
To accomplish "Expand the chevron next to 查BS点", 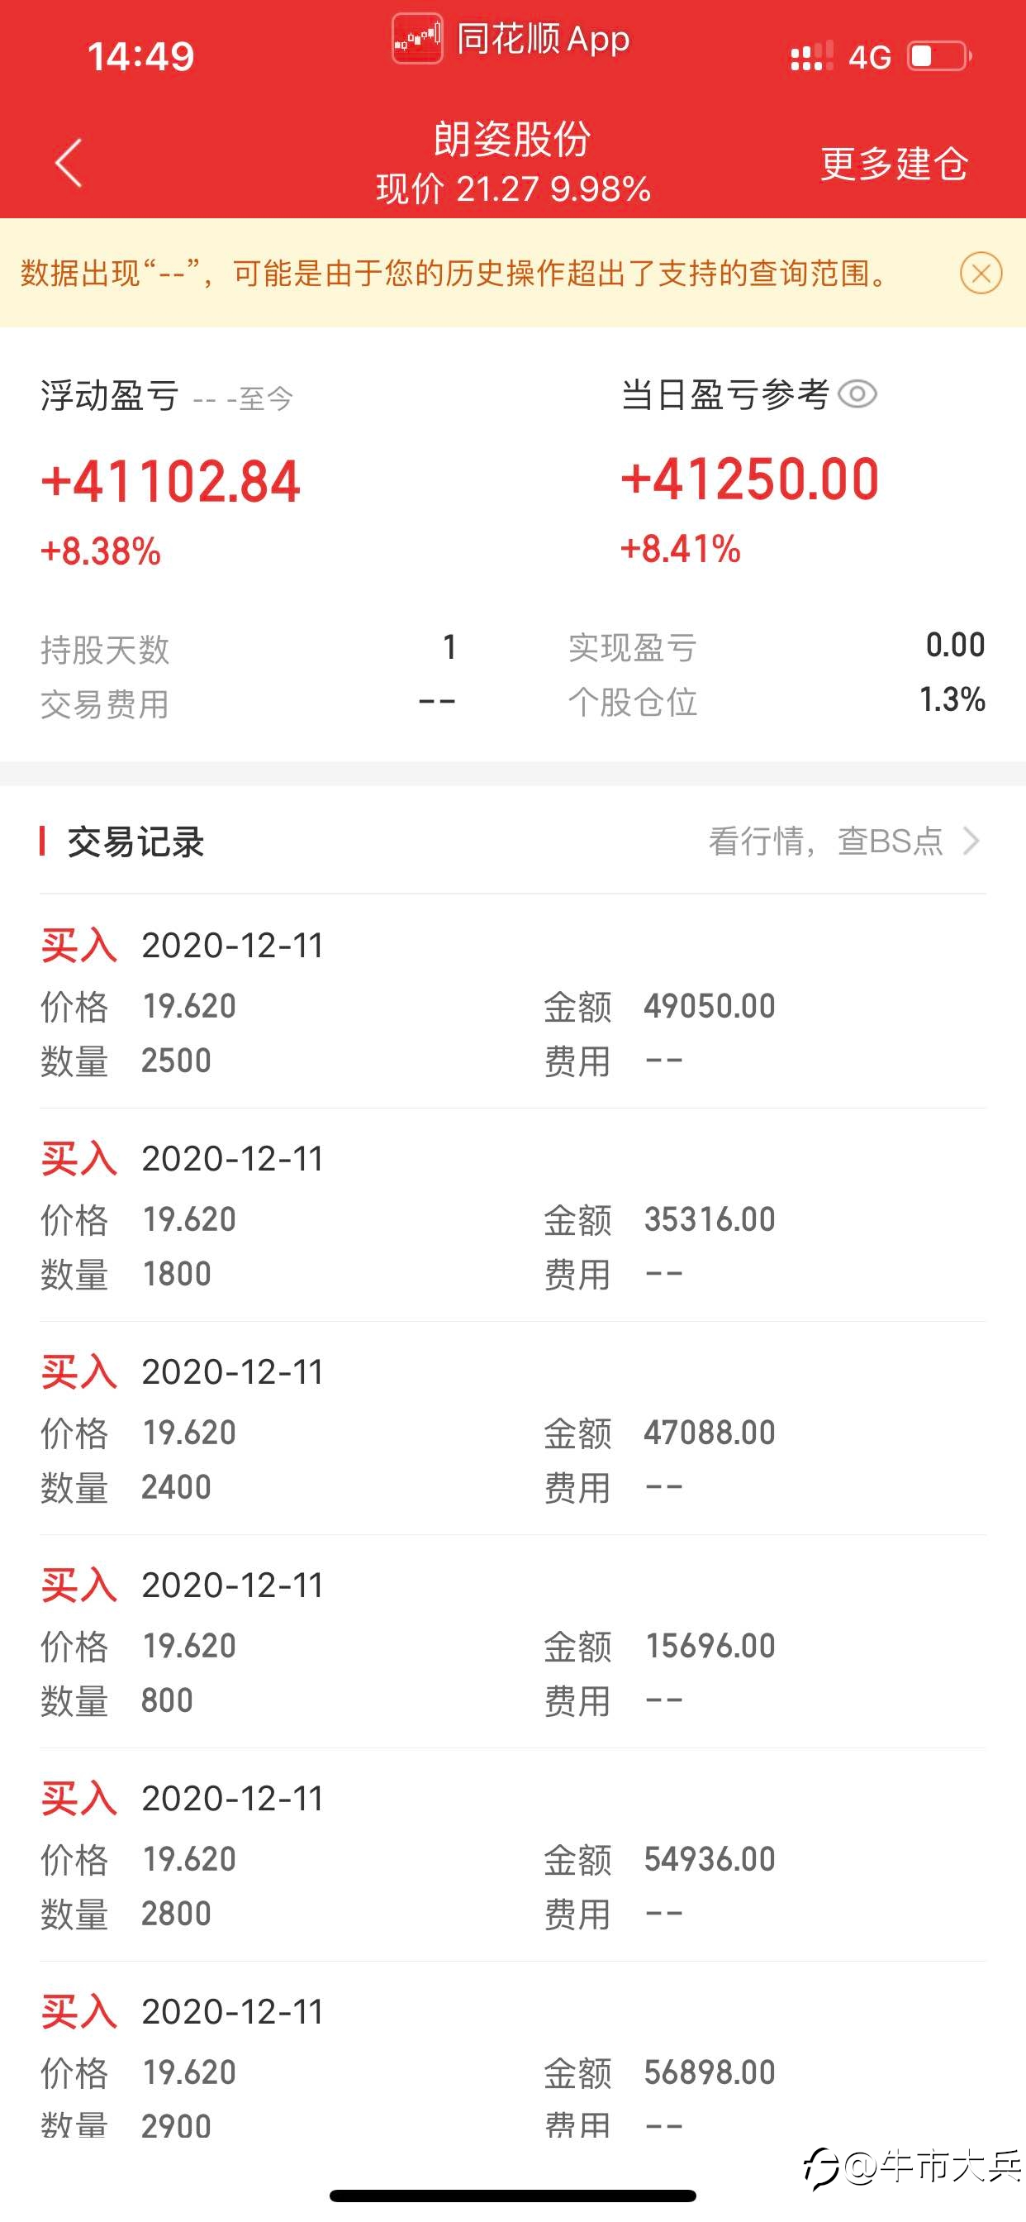I will 971,840.
